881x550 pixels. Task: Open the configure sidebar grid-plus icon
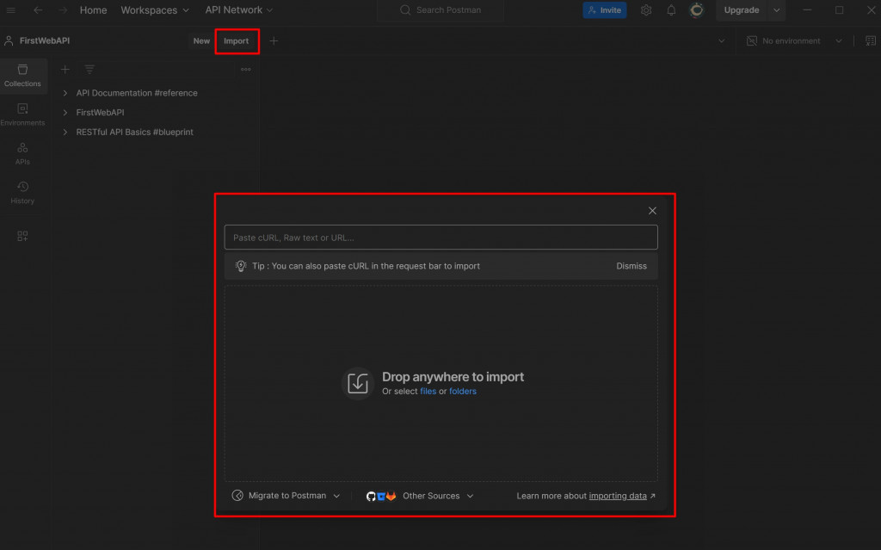[22, 236]
